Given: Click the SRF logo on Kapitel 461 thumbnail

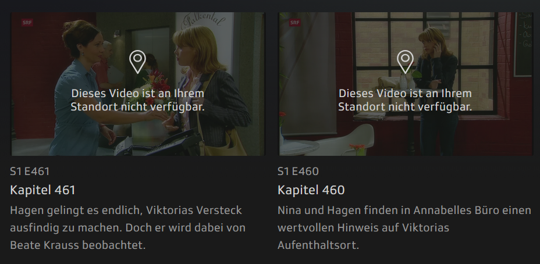Looking at the screenshot, I should click(27, 23).
